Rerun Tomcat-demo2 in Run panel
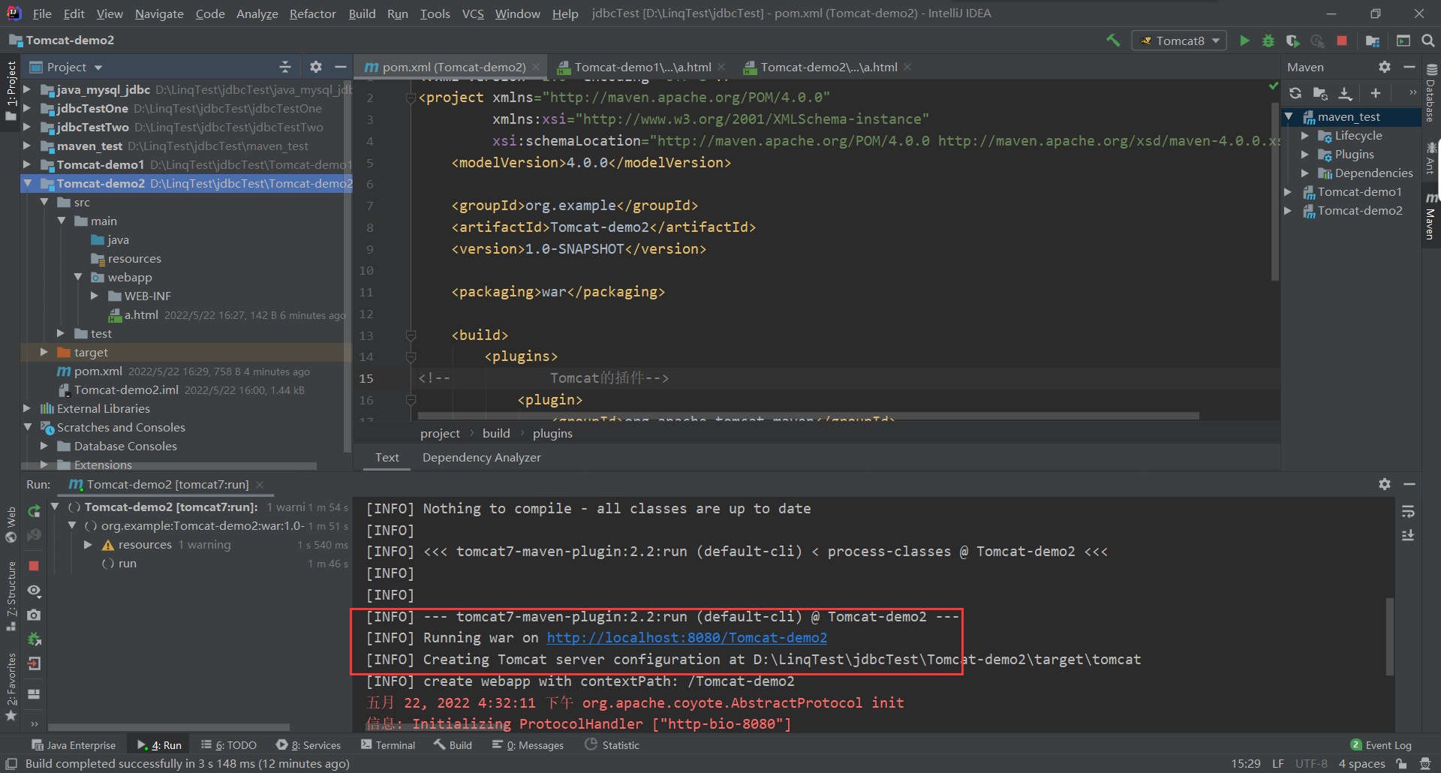 point(34,511)
